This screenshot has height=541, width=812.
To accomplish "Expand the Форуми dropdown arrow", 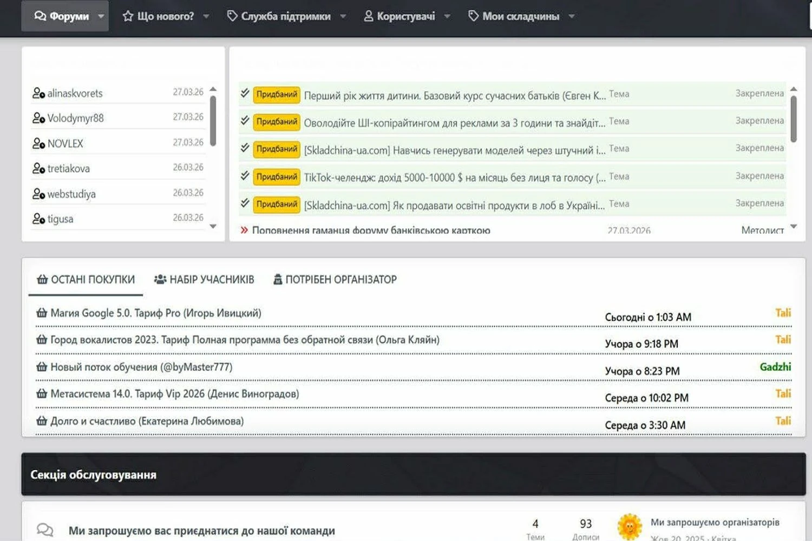I will click(101, 16).
